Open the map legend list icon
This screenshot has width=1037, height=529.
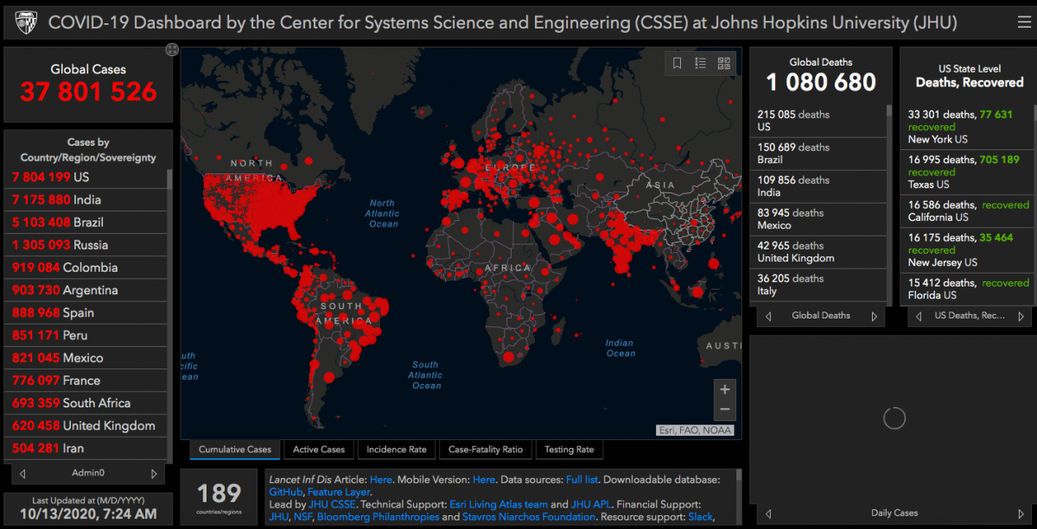(x=701, y=63)
